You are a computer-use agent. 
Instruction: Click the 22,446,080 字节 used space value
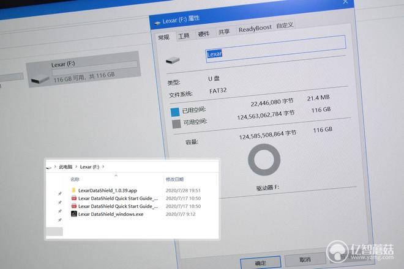[x=272, y=103]
